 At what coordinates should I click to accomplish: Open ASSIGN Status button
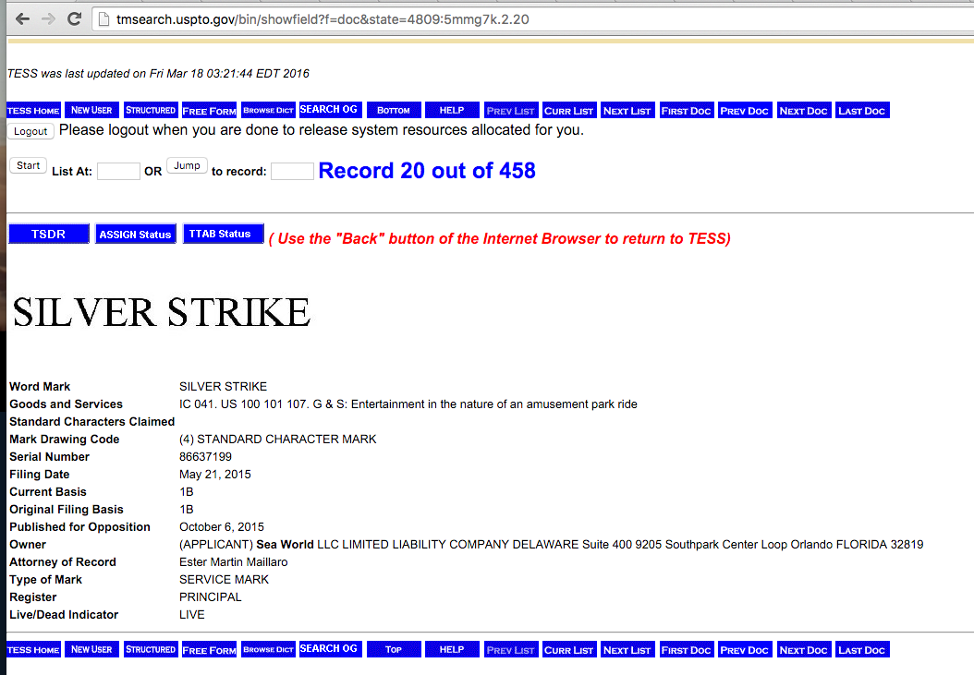(136, 235)
